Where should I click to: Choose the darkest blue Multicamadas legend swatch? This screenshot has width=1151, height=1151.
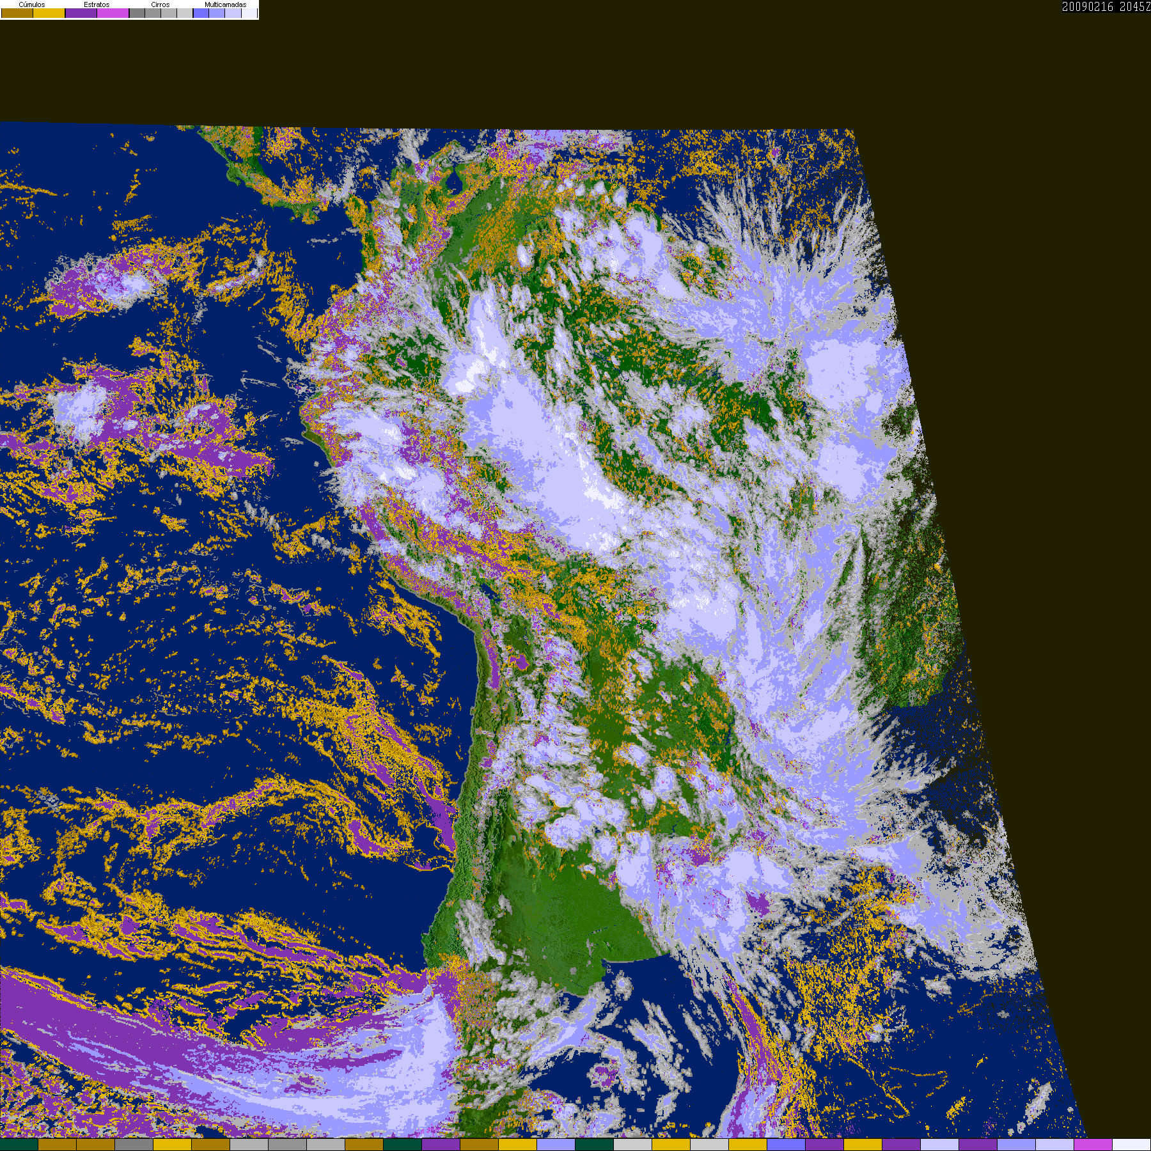tap(201, 13)
